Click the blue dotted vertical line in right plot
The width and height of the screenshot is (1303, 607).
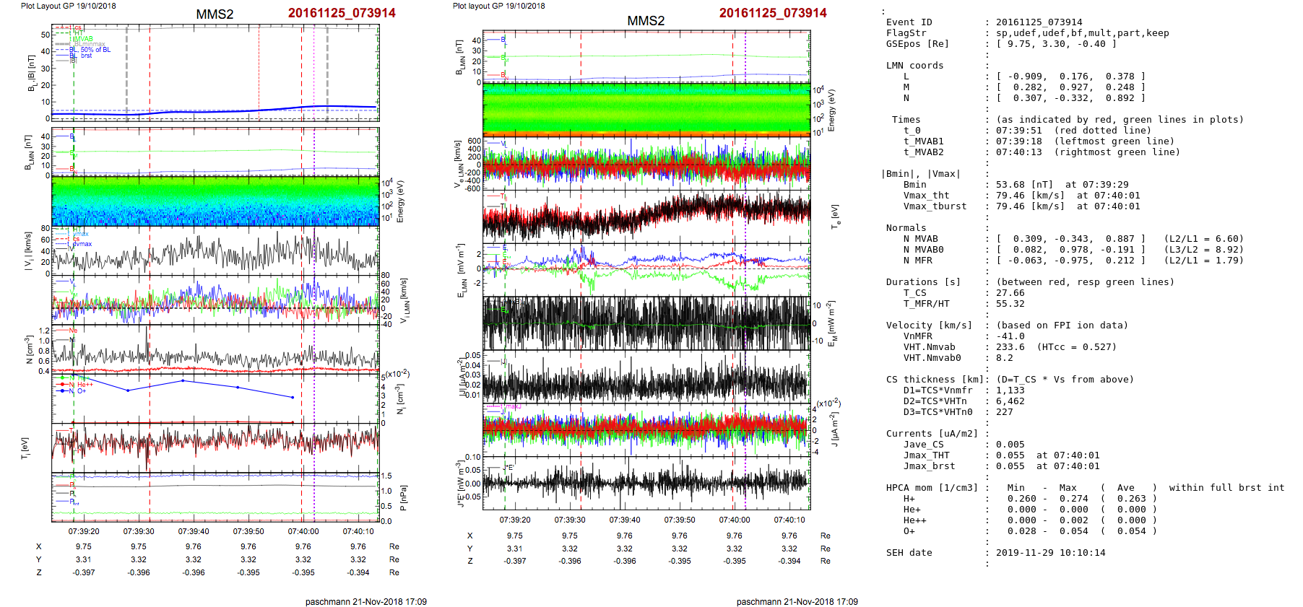(745, 289)
